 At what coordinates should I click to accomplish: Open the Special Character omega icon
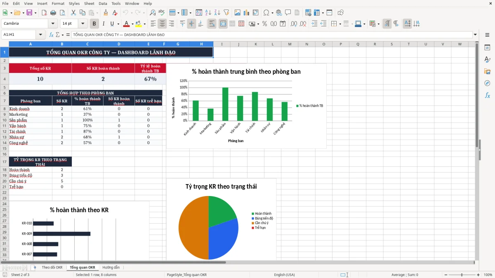coord(266,13)
